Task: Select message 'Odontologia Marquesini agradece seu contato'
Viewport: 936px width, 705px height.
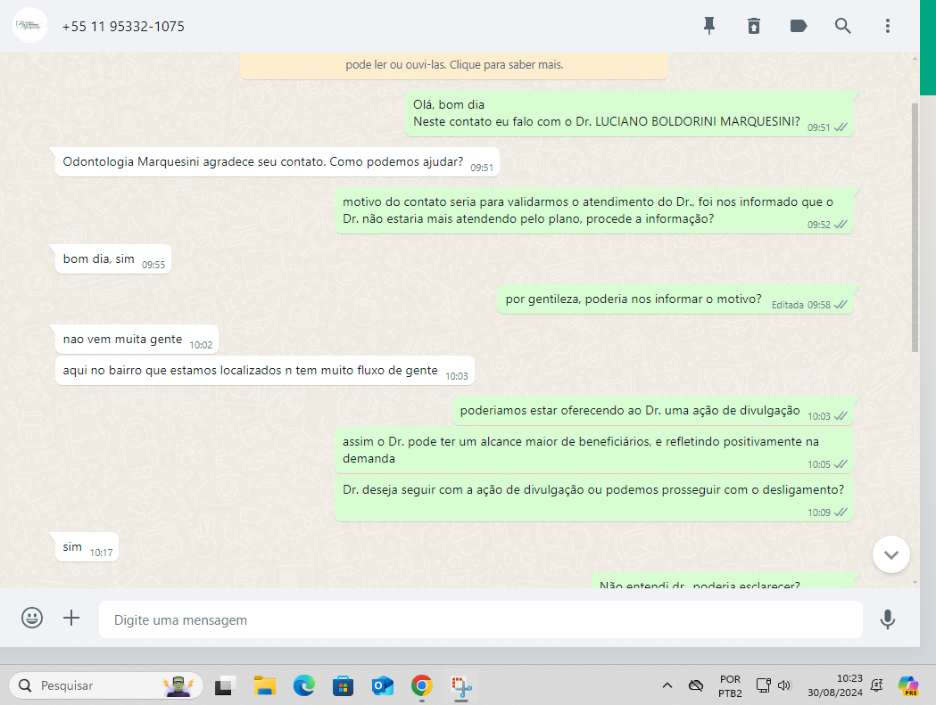Action: (277, 162)
